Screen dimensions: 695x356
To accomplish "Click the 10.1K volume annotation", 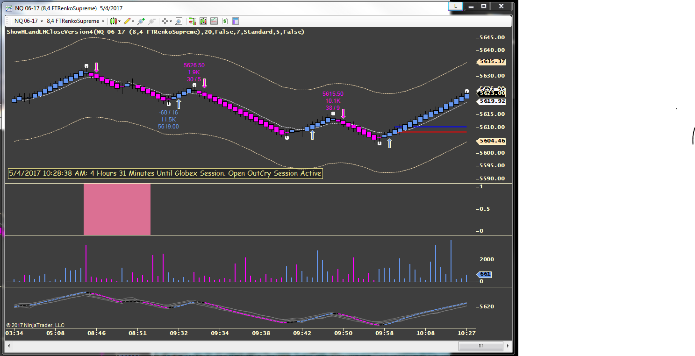I will click(333, 101).
